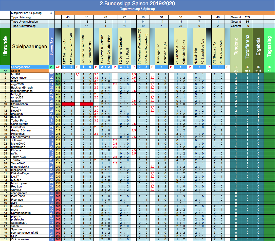Click the "1.FC Heidenheim 1846" column header

pyautogui.click(x=71, y=49)
